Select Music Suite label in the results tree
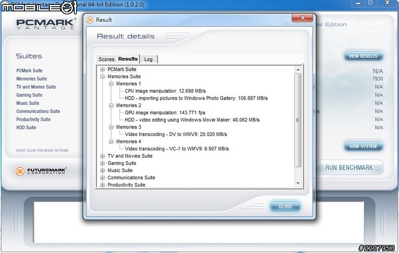The height and width of the screenshot is (253, 399). point(120,170)
